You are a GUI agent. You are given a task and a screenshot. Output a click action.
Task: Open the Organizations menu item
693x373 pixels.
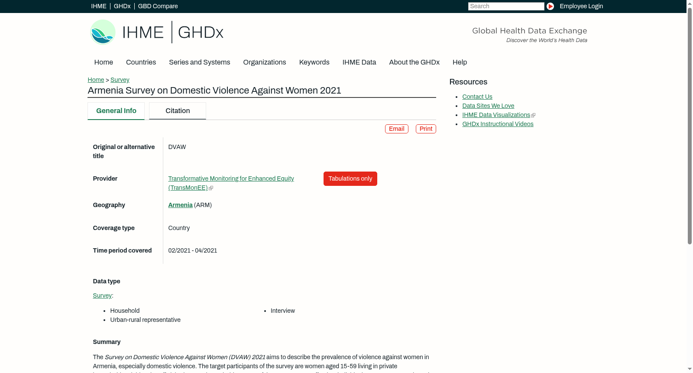pyautogui.click(x=265, y=62)
